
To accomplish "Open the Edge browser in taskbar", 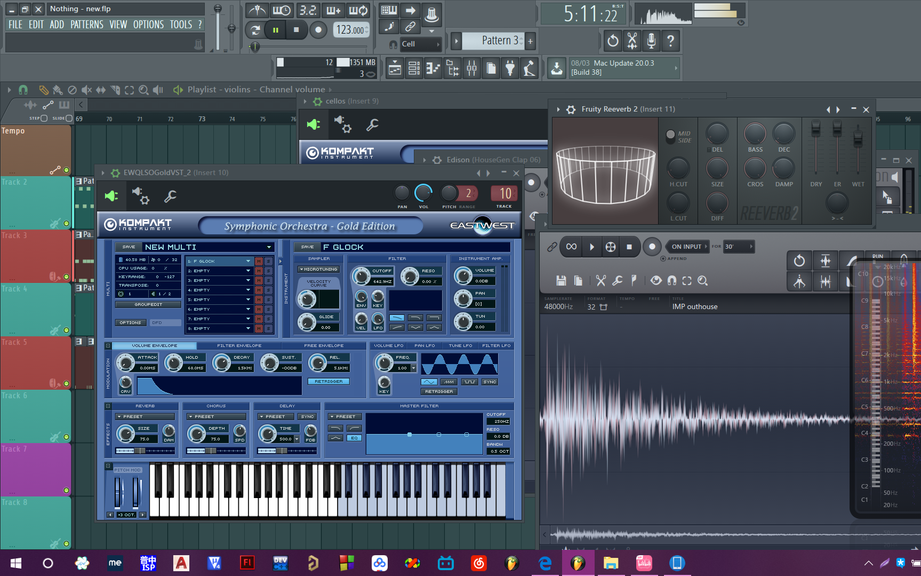I will tap(544, 563).
